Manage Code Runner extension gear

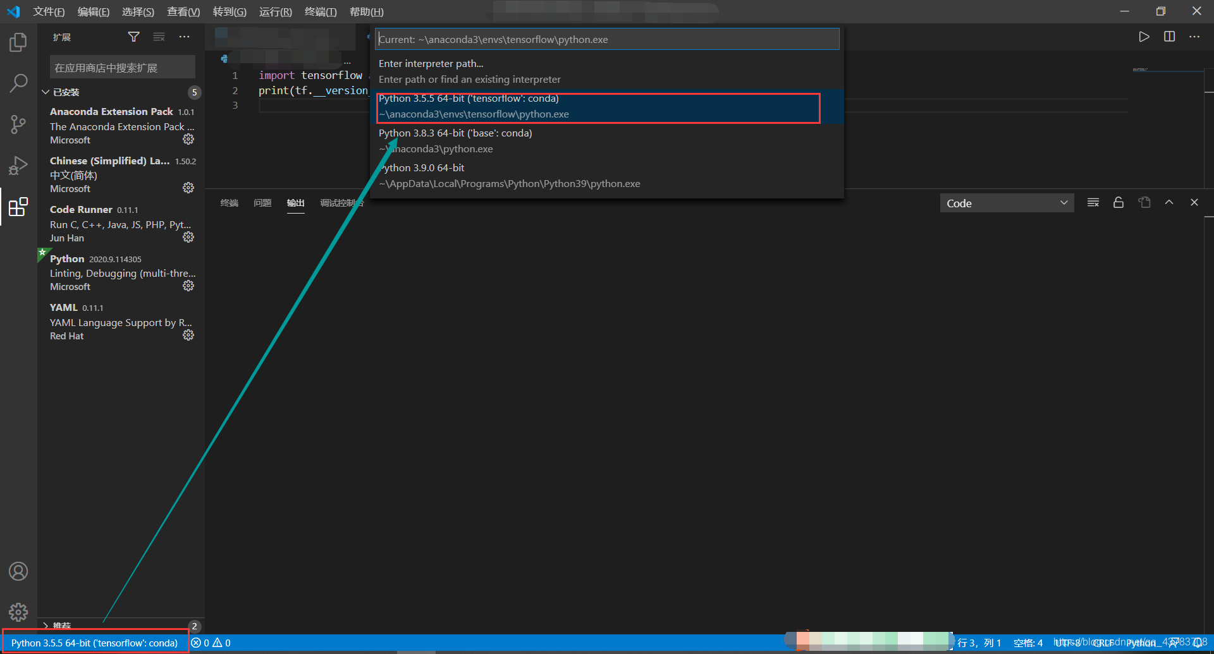[x=188, y=237]
